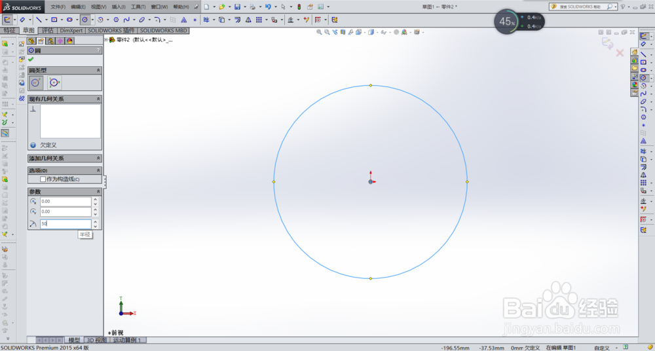Switch to the 运动算例 1 bottom tab
Image resolution: width=655 pixels, height=351 pixels.
pyautogui.click(x=128, y=340)
